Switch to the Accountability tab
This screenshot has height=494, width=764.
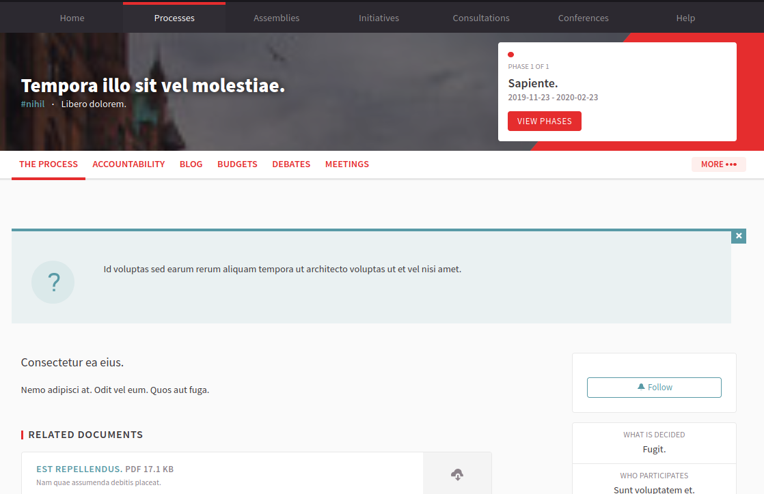pos(128,164)
